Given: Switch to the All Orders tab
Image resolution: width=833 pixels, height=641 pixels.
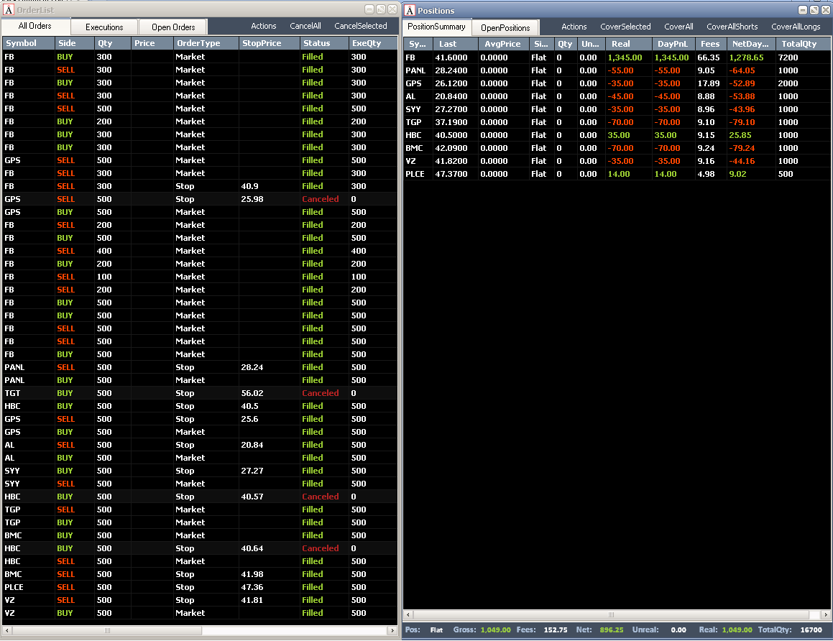Looking at the screenshot, I should pyautogui.click(x=35, y=26).
